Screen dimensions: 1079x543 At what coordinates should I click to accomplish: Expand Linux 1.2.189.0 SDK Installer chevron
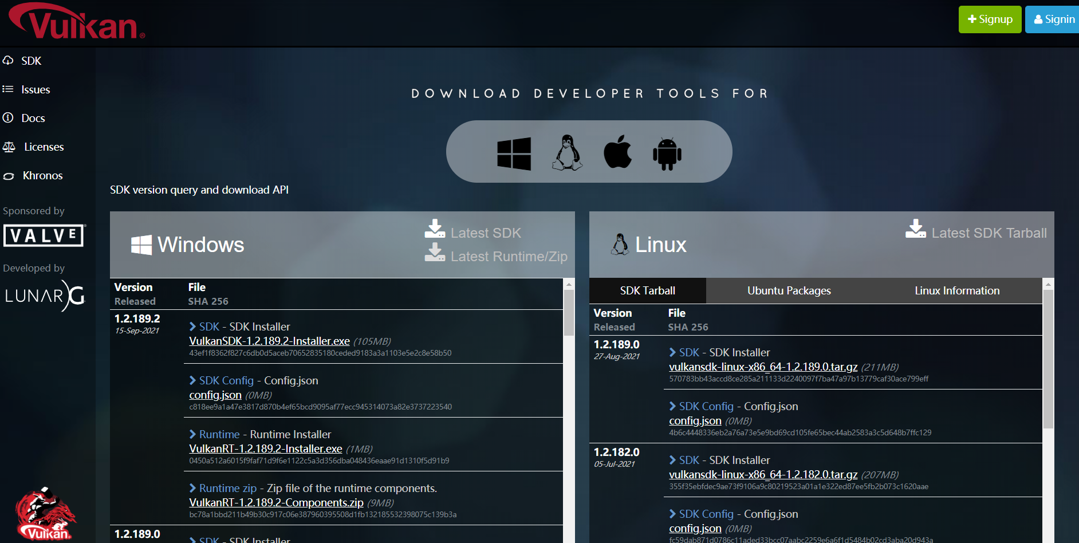click(x=673, y=352)
